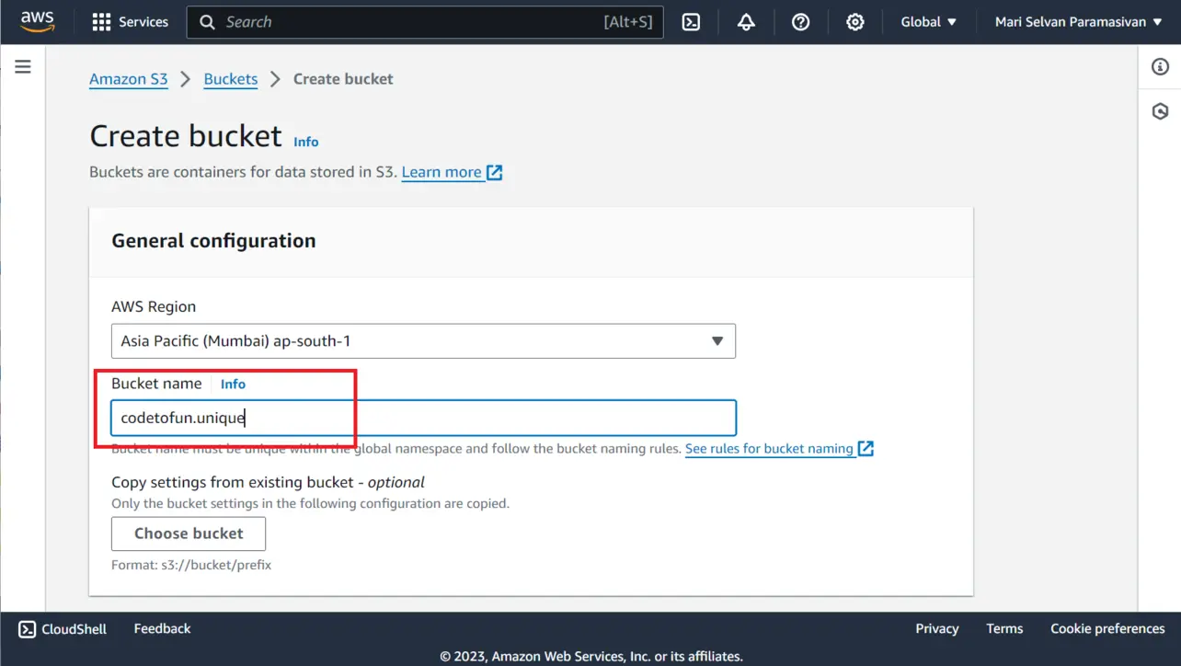Image resolution: width=1181 pixels, height=666 pixels.
Task: Click the Format: s3://bucket/prefix hint text
Action: (191, 565)
